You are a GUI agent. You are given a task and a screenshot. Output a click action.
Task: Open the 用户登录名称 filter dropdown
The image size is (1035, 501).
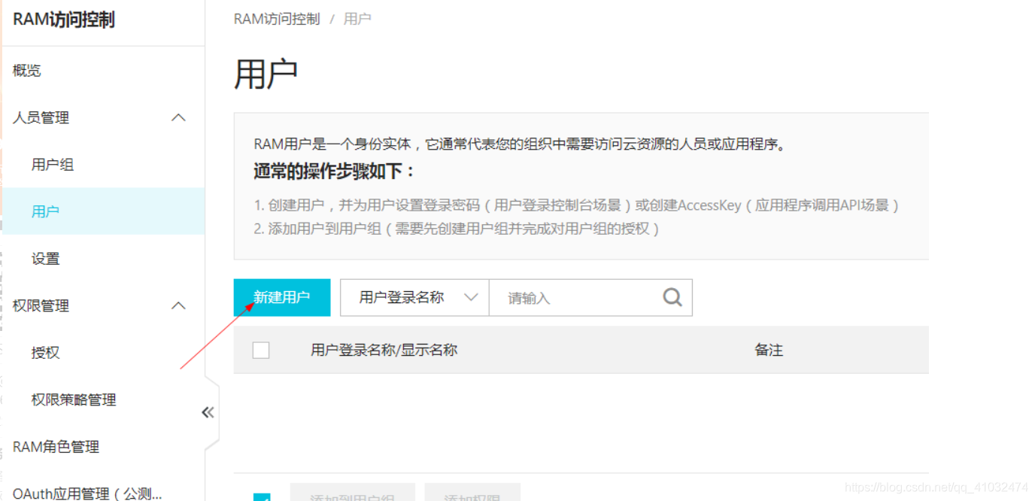click(414, 297)
